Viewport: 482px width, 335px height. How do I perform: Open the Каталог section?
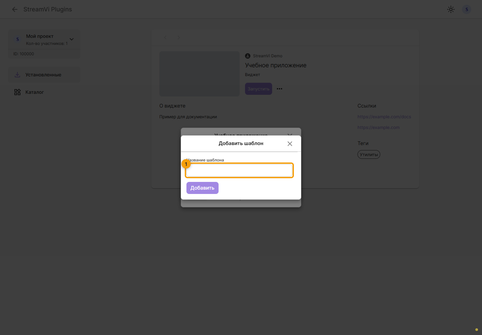(44, 92)
